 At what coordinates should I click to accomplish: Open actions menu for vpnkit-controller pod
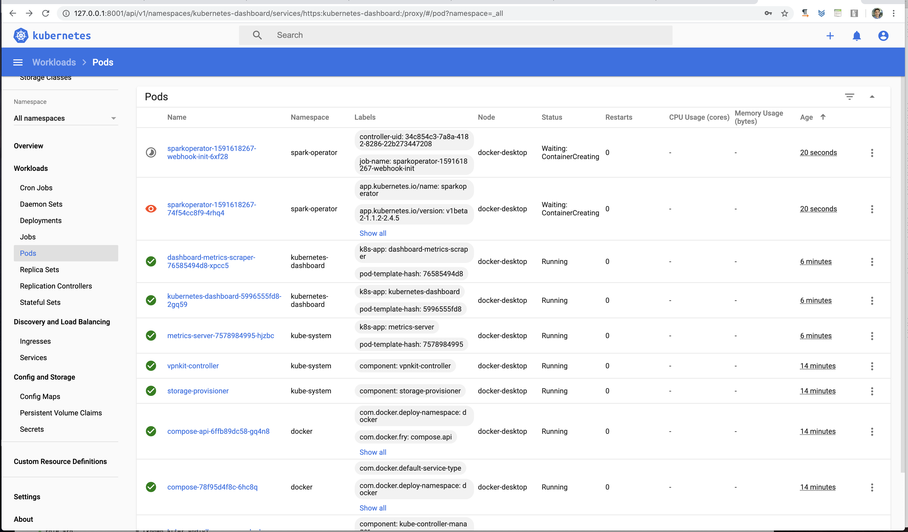click(x=872, y=366)
